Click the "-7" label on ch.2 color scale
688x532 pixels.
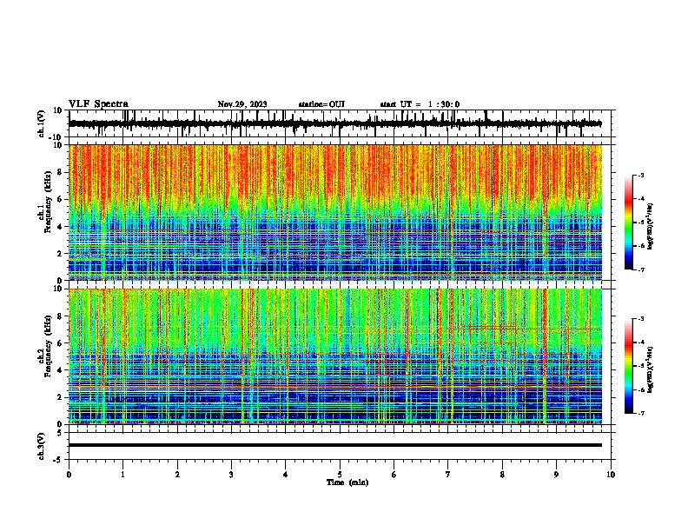pos(640,414)
